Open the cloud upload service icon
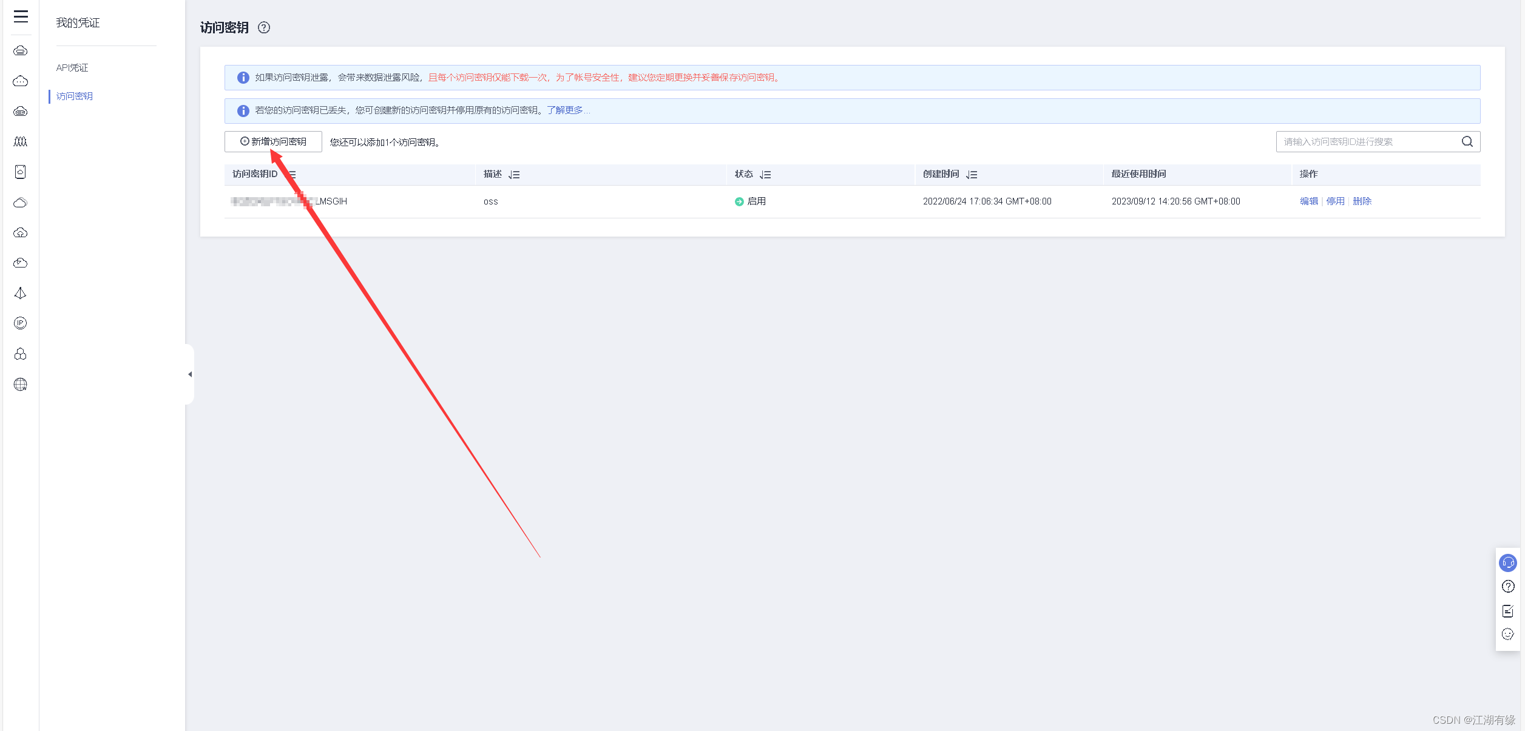Screen dimensions: 1525x731 point(21,232)
